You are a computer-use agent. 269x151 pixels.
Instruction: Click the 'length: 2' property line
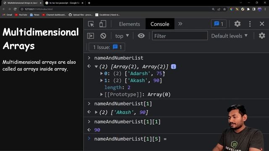pyautogui.click(x=117, y=88)
